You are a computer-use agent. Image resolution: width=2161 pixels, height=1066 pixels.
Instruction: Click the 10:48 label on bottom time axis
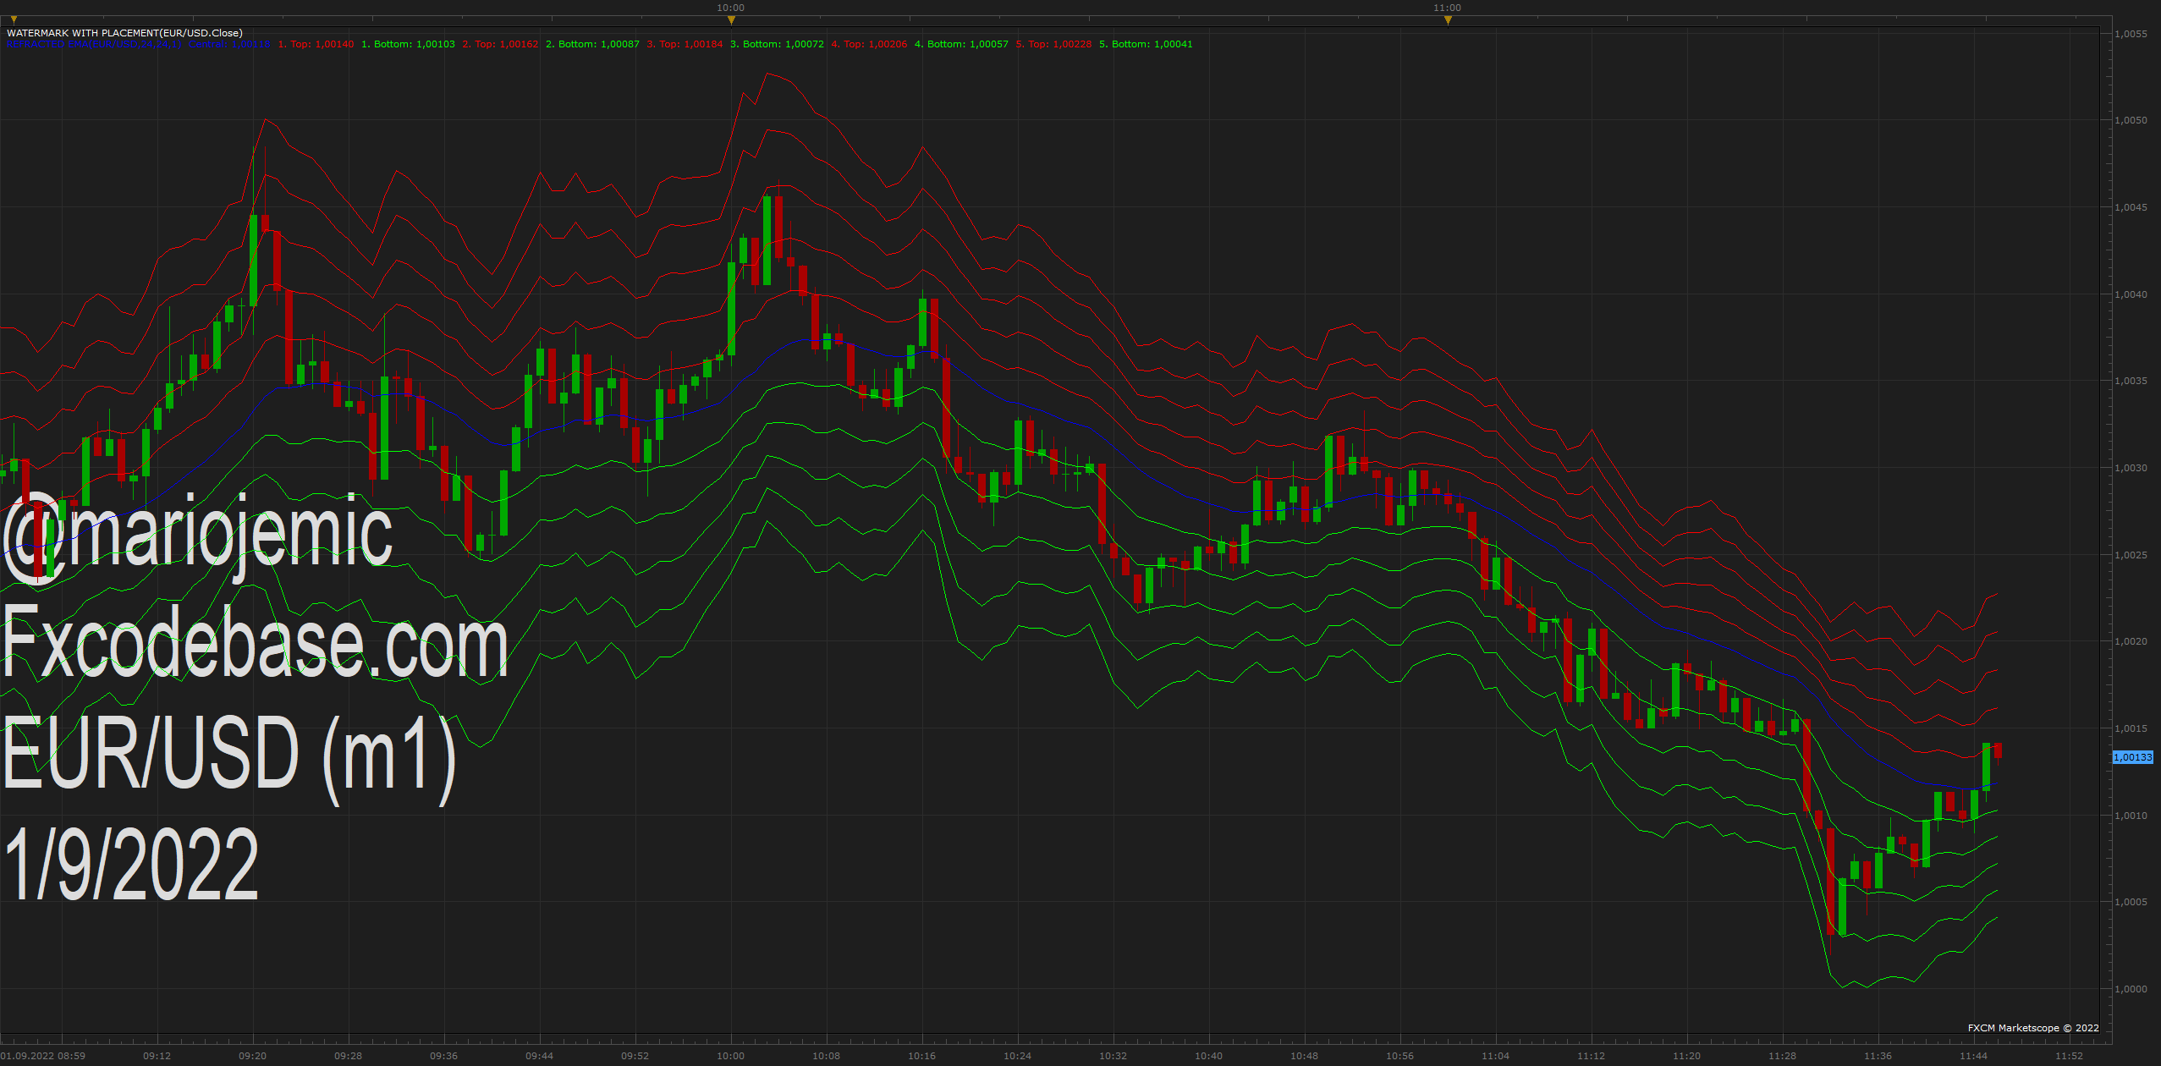pos(1304,1056)
